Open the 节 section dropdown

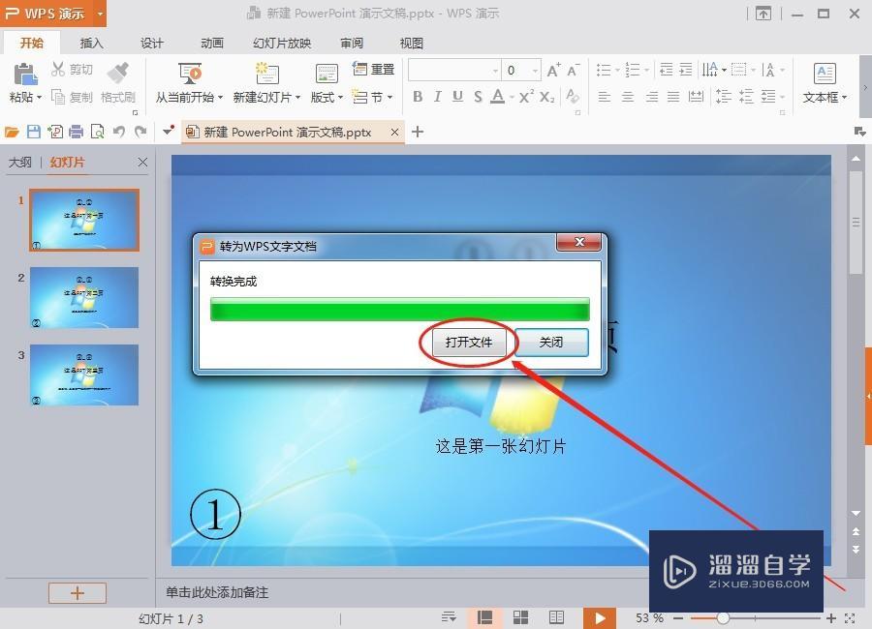click(373, 97)
